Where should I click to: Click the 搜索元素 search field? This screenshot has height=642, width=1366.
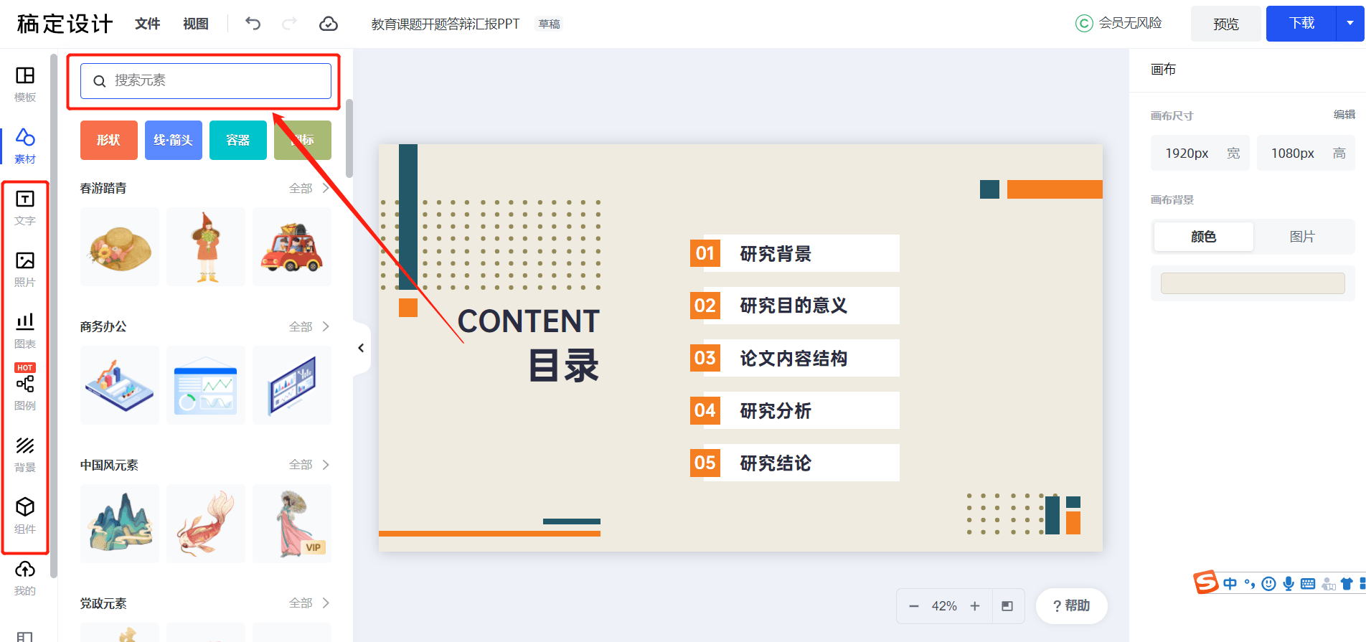click(206, 81)
